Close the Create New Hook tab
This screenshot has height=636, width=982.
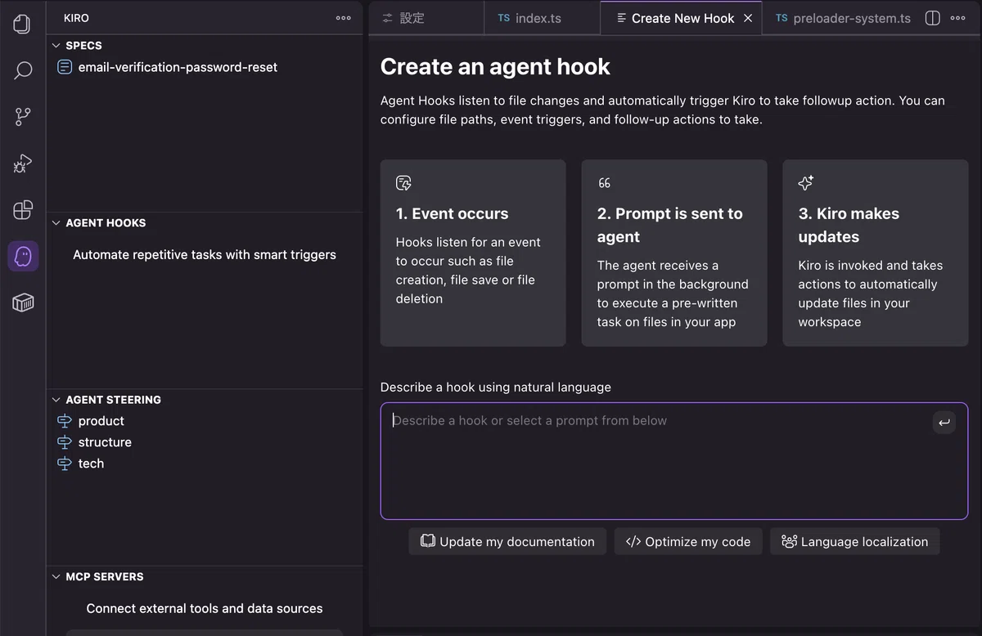coord(748,18)
